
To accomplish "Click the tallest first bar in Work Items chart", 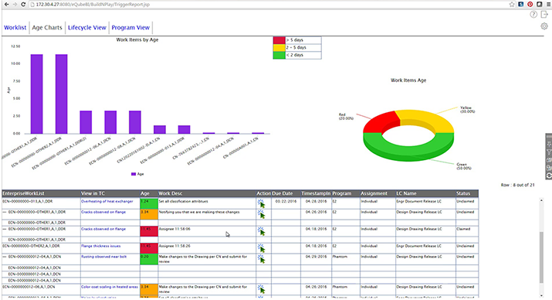I will pos(36,94).
